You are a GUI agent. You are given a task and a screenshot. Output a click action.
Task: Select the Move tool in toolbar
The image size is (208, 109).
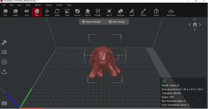pyautogui.click(x=47, y=13)
